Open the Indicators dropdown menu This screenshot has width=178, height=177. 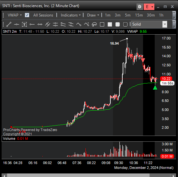pyautogui.click(x=71, y=15)
